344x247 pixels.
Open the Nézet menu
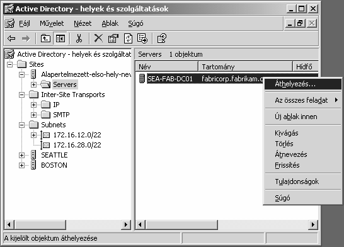pos(83,23)
